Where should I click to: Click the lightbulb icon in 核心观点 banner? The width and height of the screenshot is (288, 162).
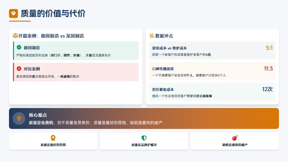pyautogui.click(x=19, y=118)
